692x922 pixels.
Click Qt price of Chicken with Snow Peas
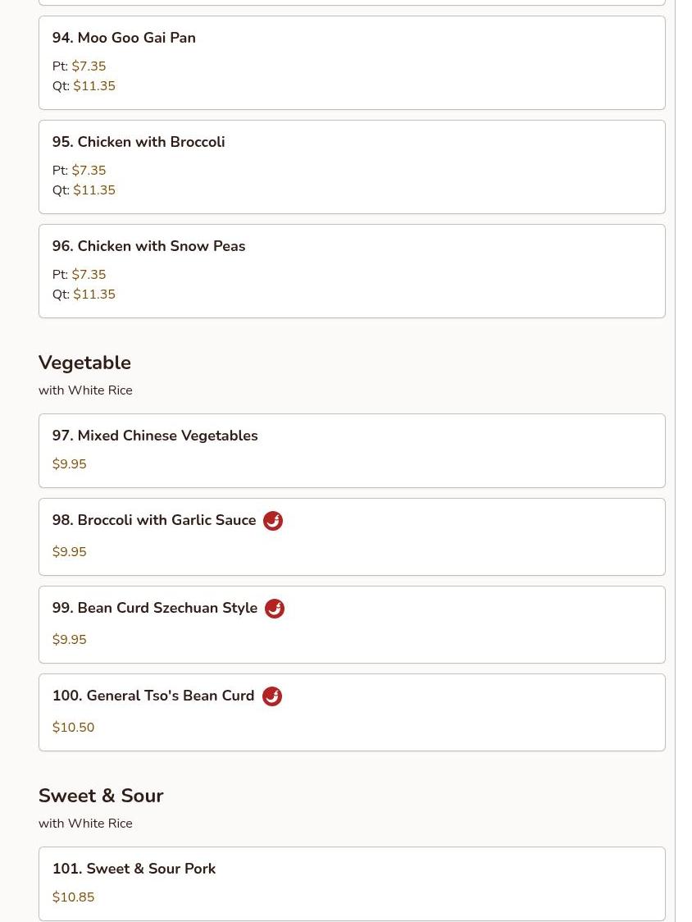(94, 294)
